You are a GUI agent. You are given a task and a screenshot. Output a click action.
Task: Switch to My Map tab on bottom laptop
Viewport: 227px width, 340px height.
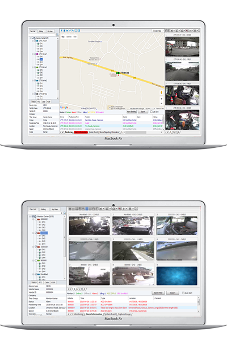pos(54,210)
